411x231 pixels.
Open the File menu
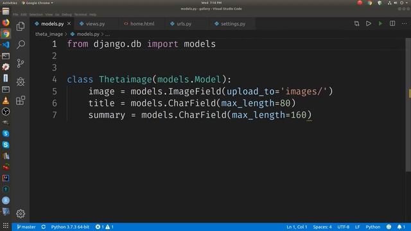[x=15, y=14]
